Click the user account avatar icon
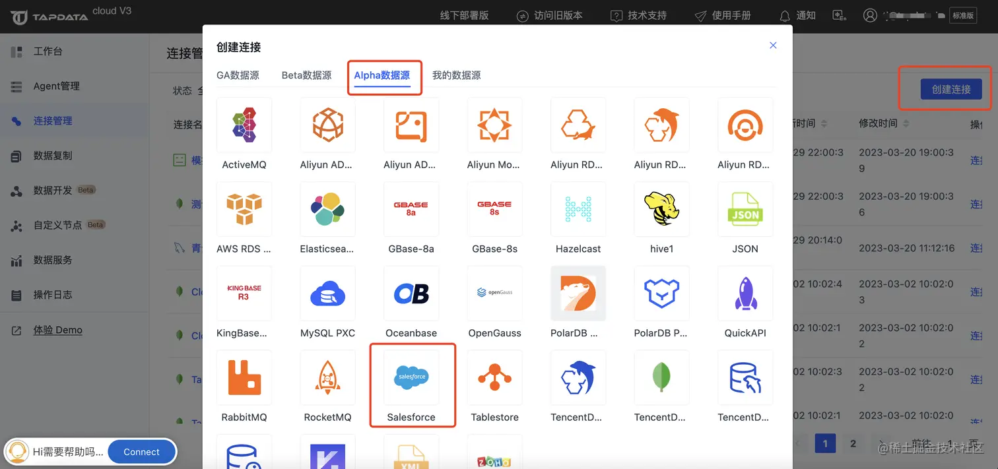Image resolution: width=998 pixels, height=469 pixels. (x=871, y=15)
